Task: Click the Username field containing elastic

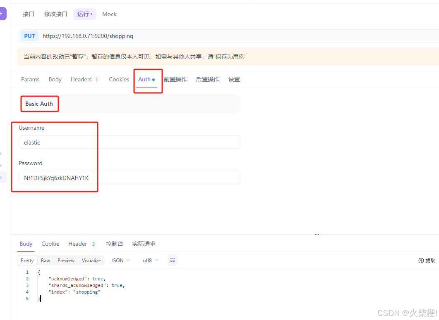Action: [130, 142]
